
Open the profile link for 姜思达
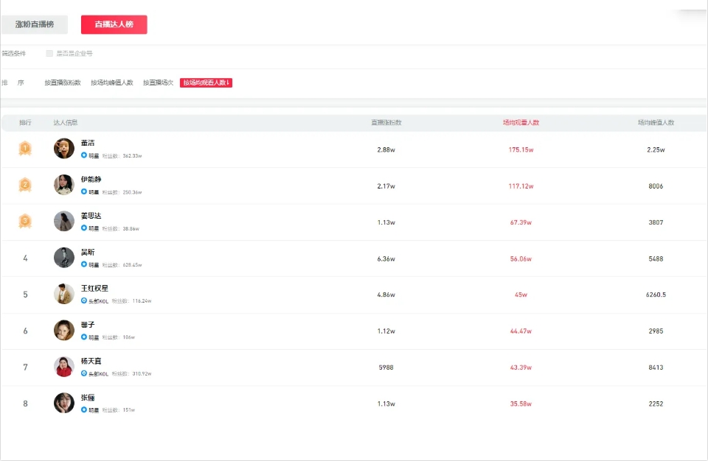91,216
